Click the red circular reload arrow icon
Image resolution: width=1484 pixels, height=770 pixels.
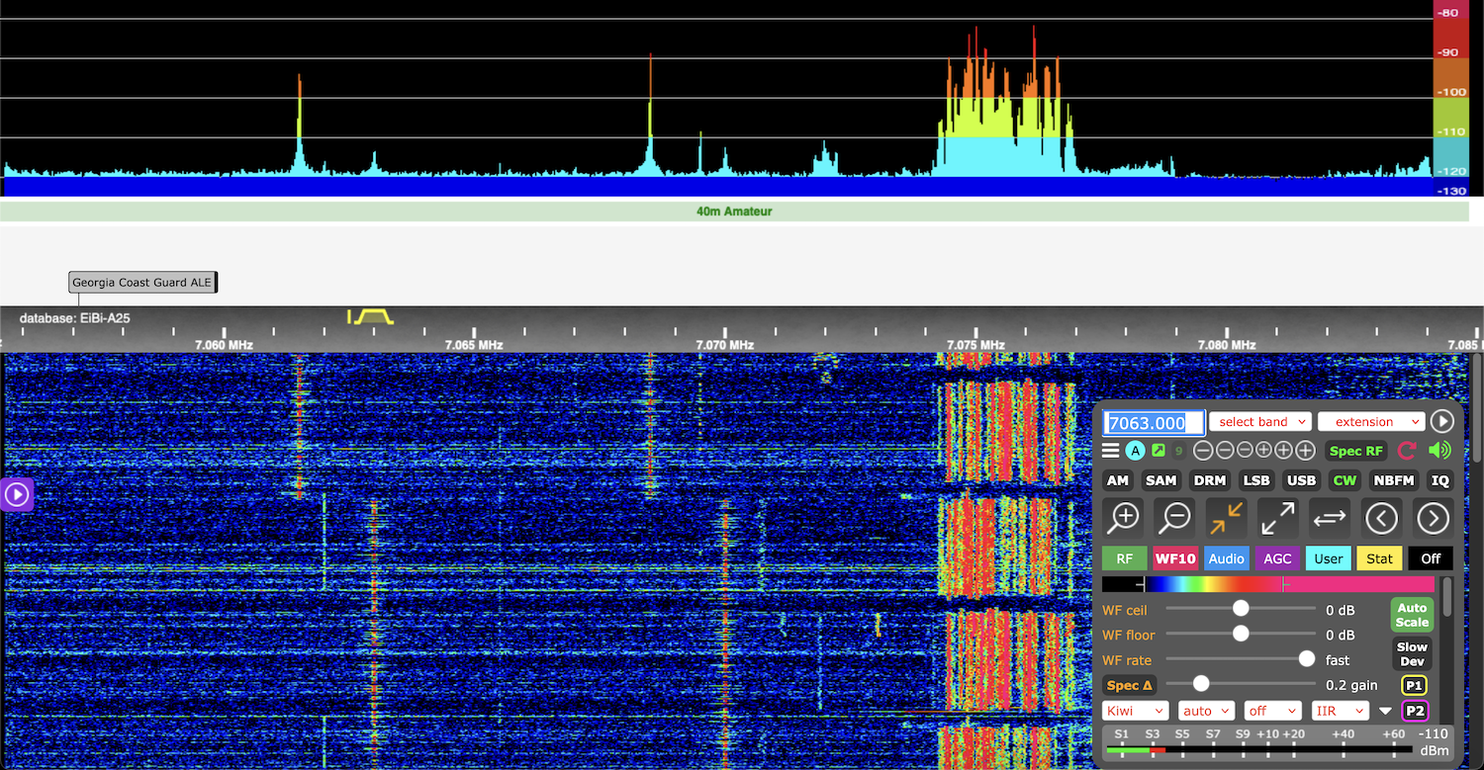(1407, 451)
